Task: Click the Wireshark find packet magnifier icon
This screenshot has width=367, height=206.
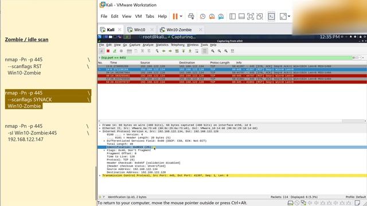Action: (157, 51)
